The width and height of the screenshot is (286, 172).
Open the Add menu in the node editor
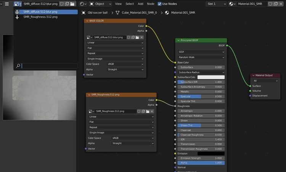click(x=140, y=4)
